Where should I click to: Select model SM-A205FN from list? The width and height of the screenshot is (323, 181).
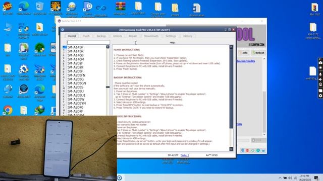(76, 75)
